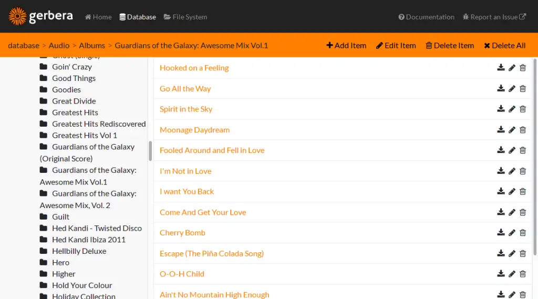Edit the I'm Not in Love item
The image size is (538, 299).
512,171
